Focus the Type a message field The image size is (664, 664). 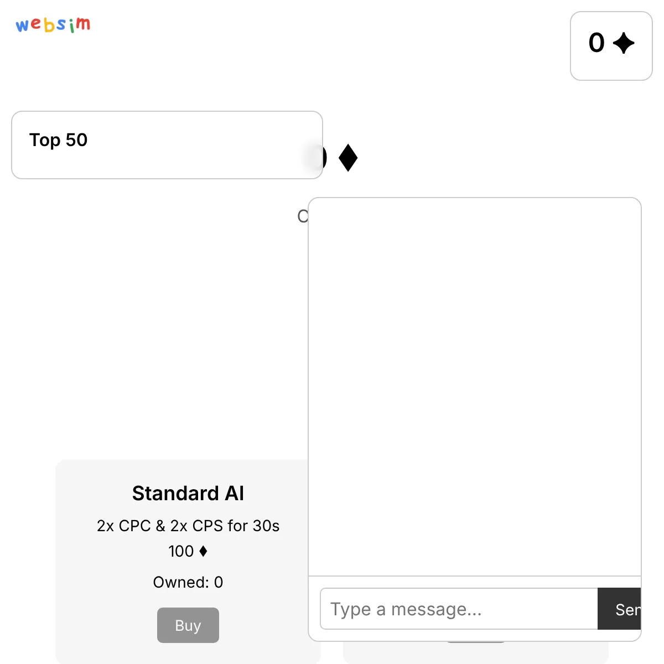pyautogui.click(x=459, y=609)
